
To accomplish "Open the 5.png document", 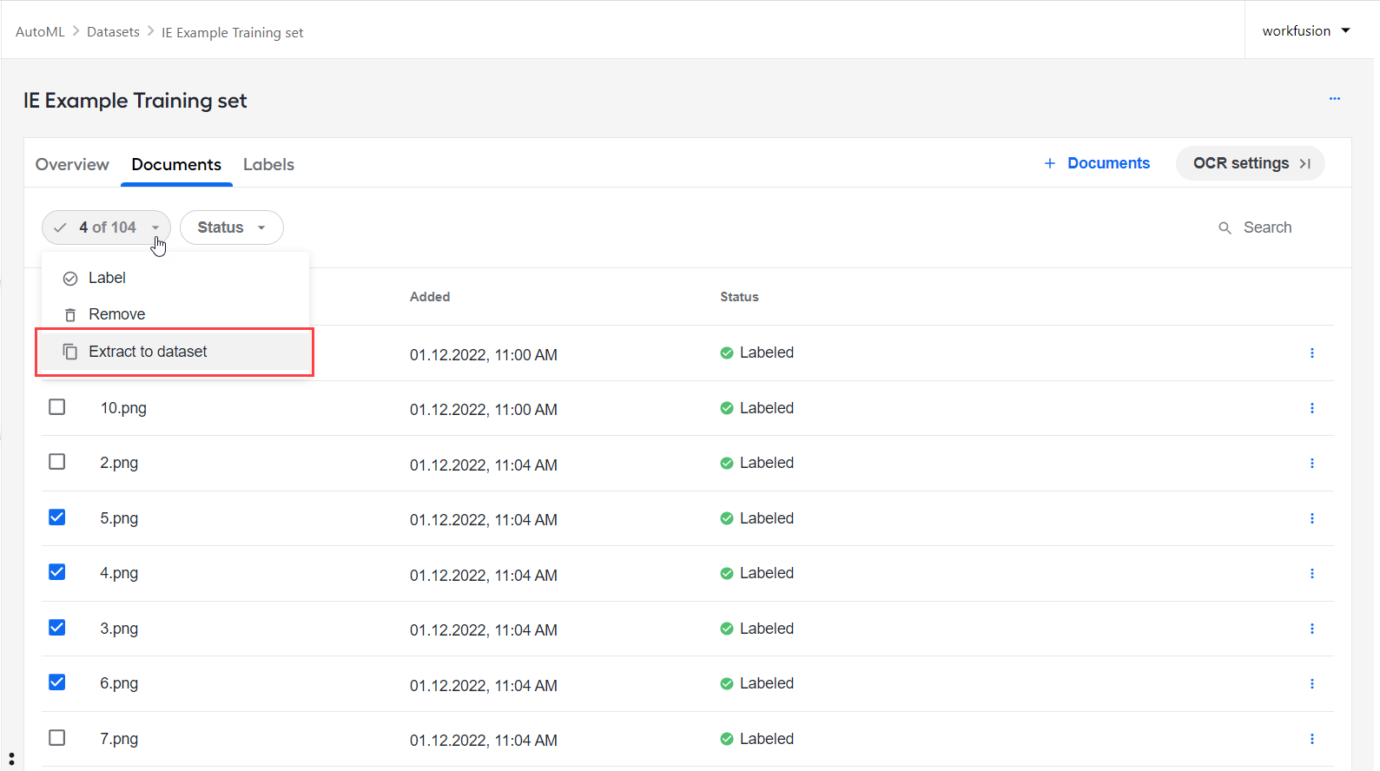I will [x=119, y=518].
